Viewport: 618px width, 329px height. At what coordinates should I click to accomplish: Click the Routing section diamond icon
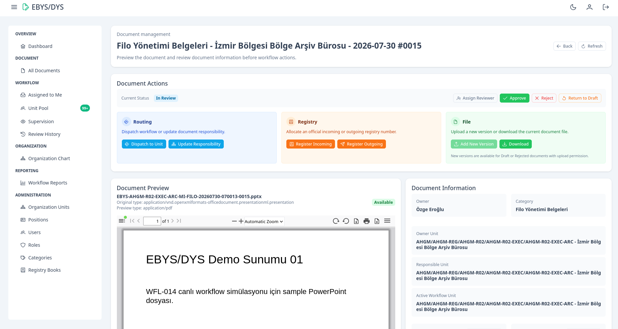(126, 122)
